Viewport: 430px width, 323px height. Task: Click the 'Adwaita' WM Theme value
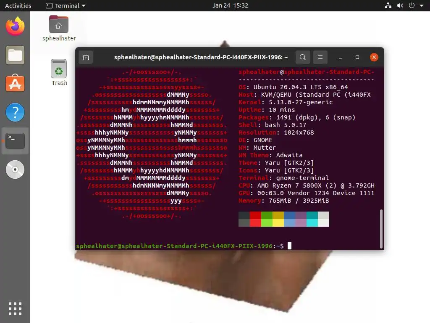289,155
